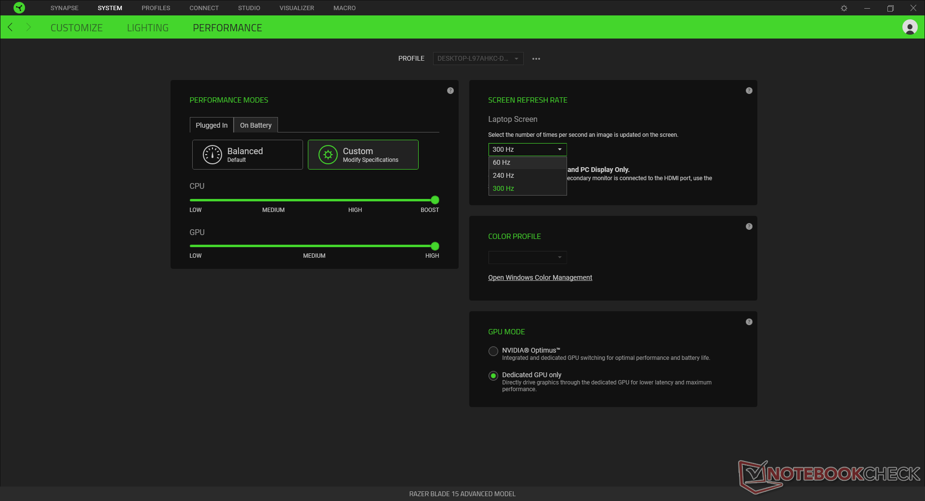Minimize the Synapse window

coord(867,8)
